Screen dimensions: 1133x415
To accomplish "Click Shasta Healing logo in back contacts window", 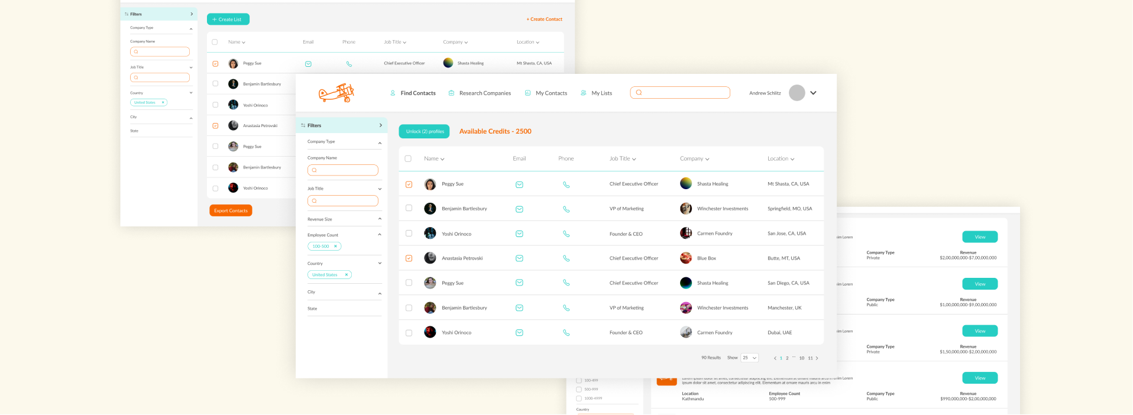I will (x=448, y=63).
